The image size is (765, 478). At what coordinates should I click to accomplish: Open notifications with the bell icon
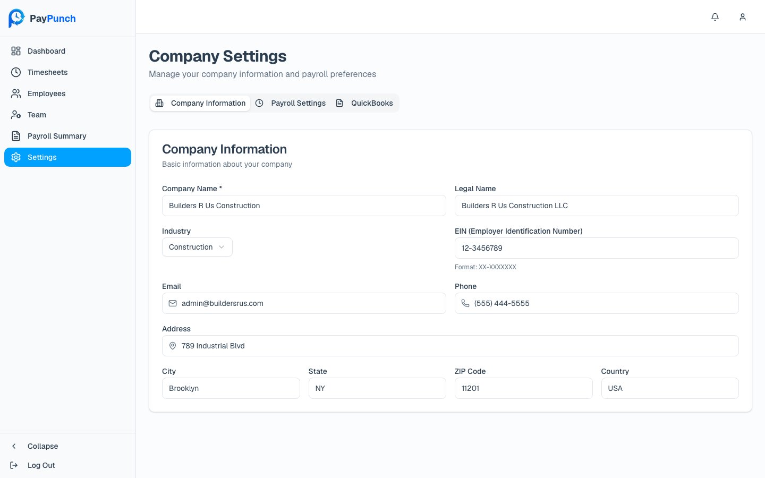point(715,17)
